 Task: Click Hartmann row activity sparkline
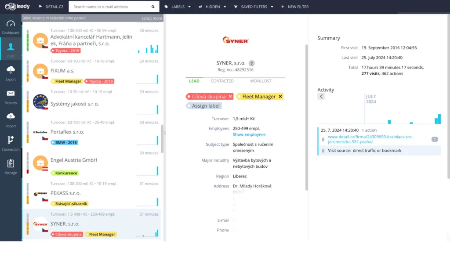click(x=148, y=48)
